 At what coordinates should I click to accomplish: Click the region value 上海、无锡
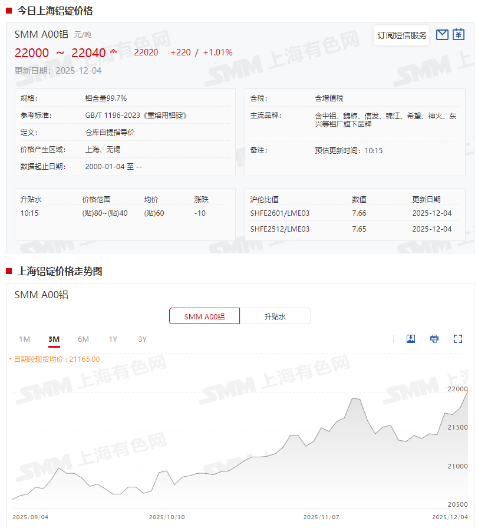coord(103,149)
